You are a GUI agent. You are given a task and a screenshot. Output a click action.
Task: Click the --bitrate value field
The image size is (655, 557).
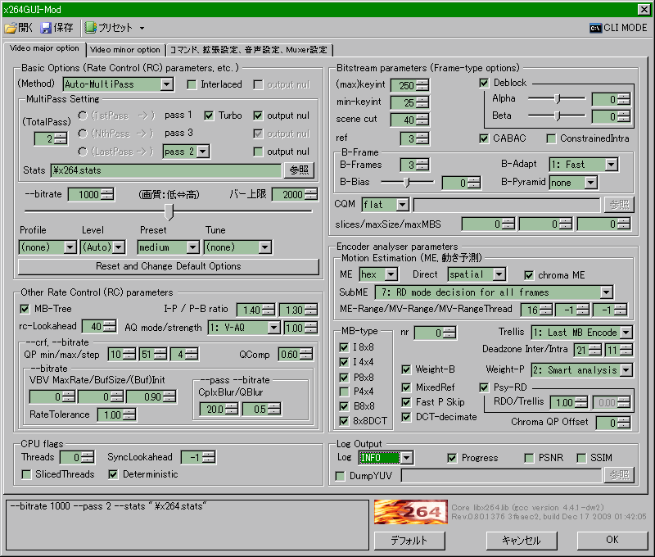click(86, 195)
